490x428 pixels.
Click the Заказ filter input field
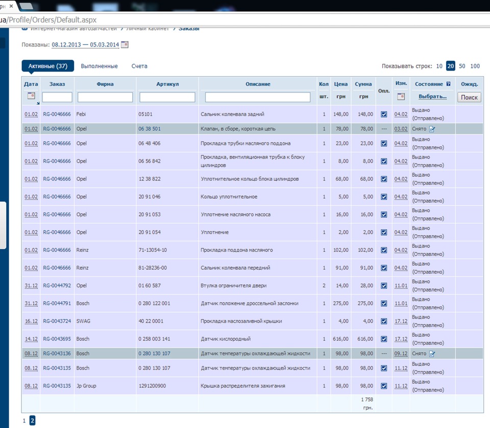[57, 97]
